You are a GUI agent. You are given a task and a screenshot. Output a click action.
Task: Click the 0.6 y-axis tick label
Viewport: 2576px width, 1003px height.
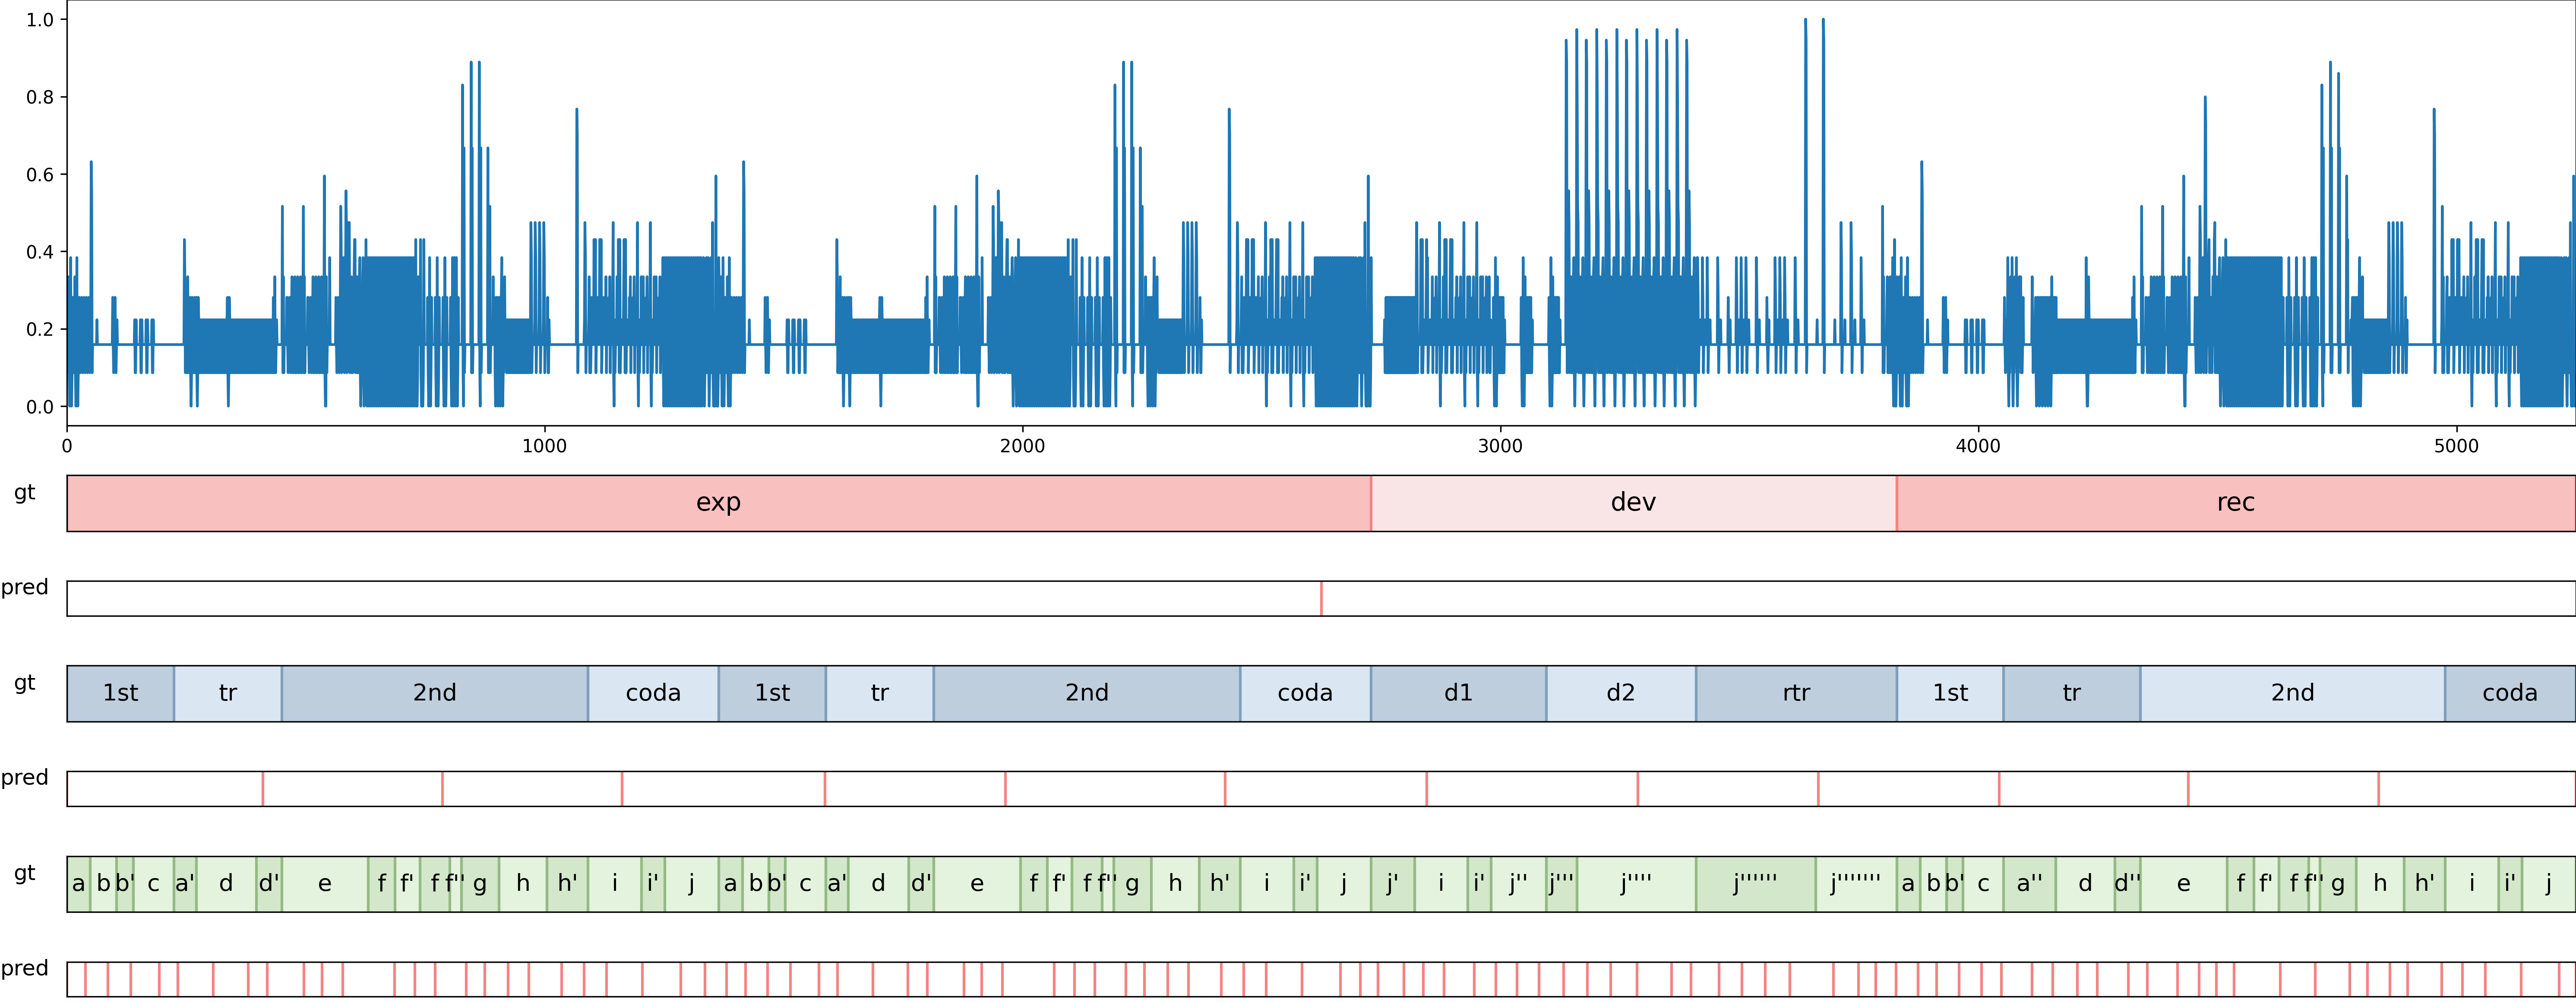coord(40,174)
